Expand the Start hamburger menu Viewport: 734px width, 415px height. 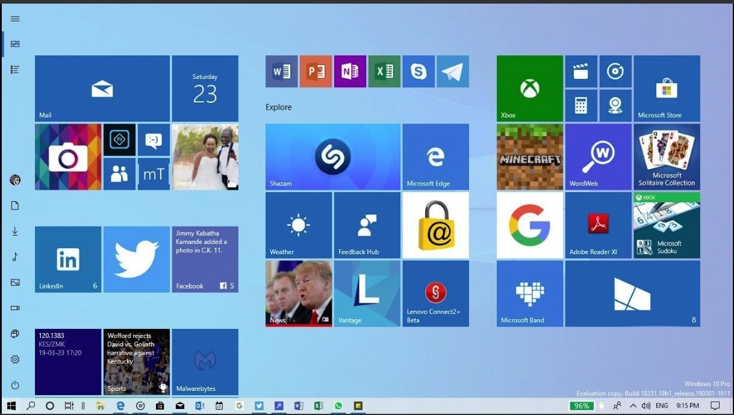[15, 19]
